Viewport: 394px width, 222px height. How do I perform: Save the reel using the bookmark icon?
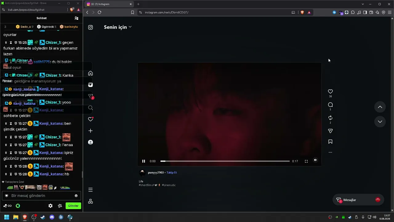[x=330, y=142]
